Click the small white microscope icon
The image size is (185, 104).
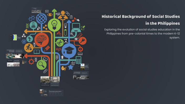pos(34,45)
